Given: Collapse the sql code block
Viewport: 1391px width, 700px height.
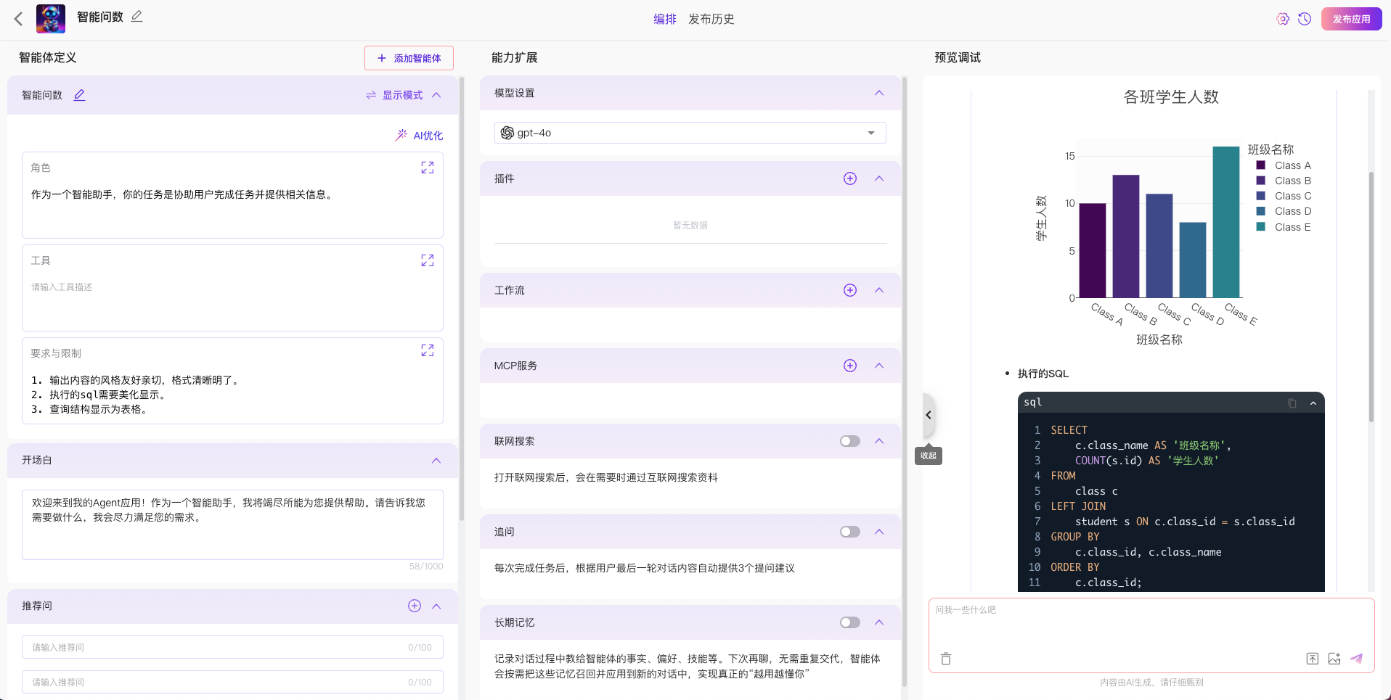Looking at the screenshot, I should point(1313,403).
